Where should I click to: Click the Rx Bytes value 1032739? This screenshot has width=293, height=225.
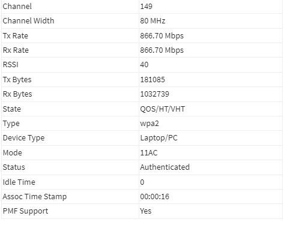click(154, 94)
